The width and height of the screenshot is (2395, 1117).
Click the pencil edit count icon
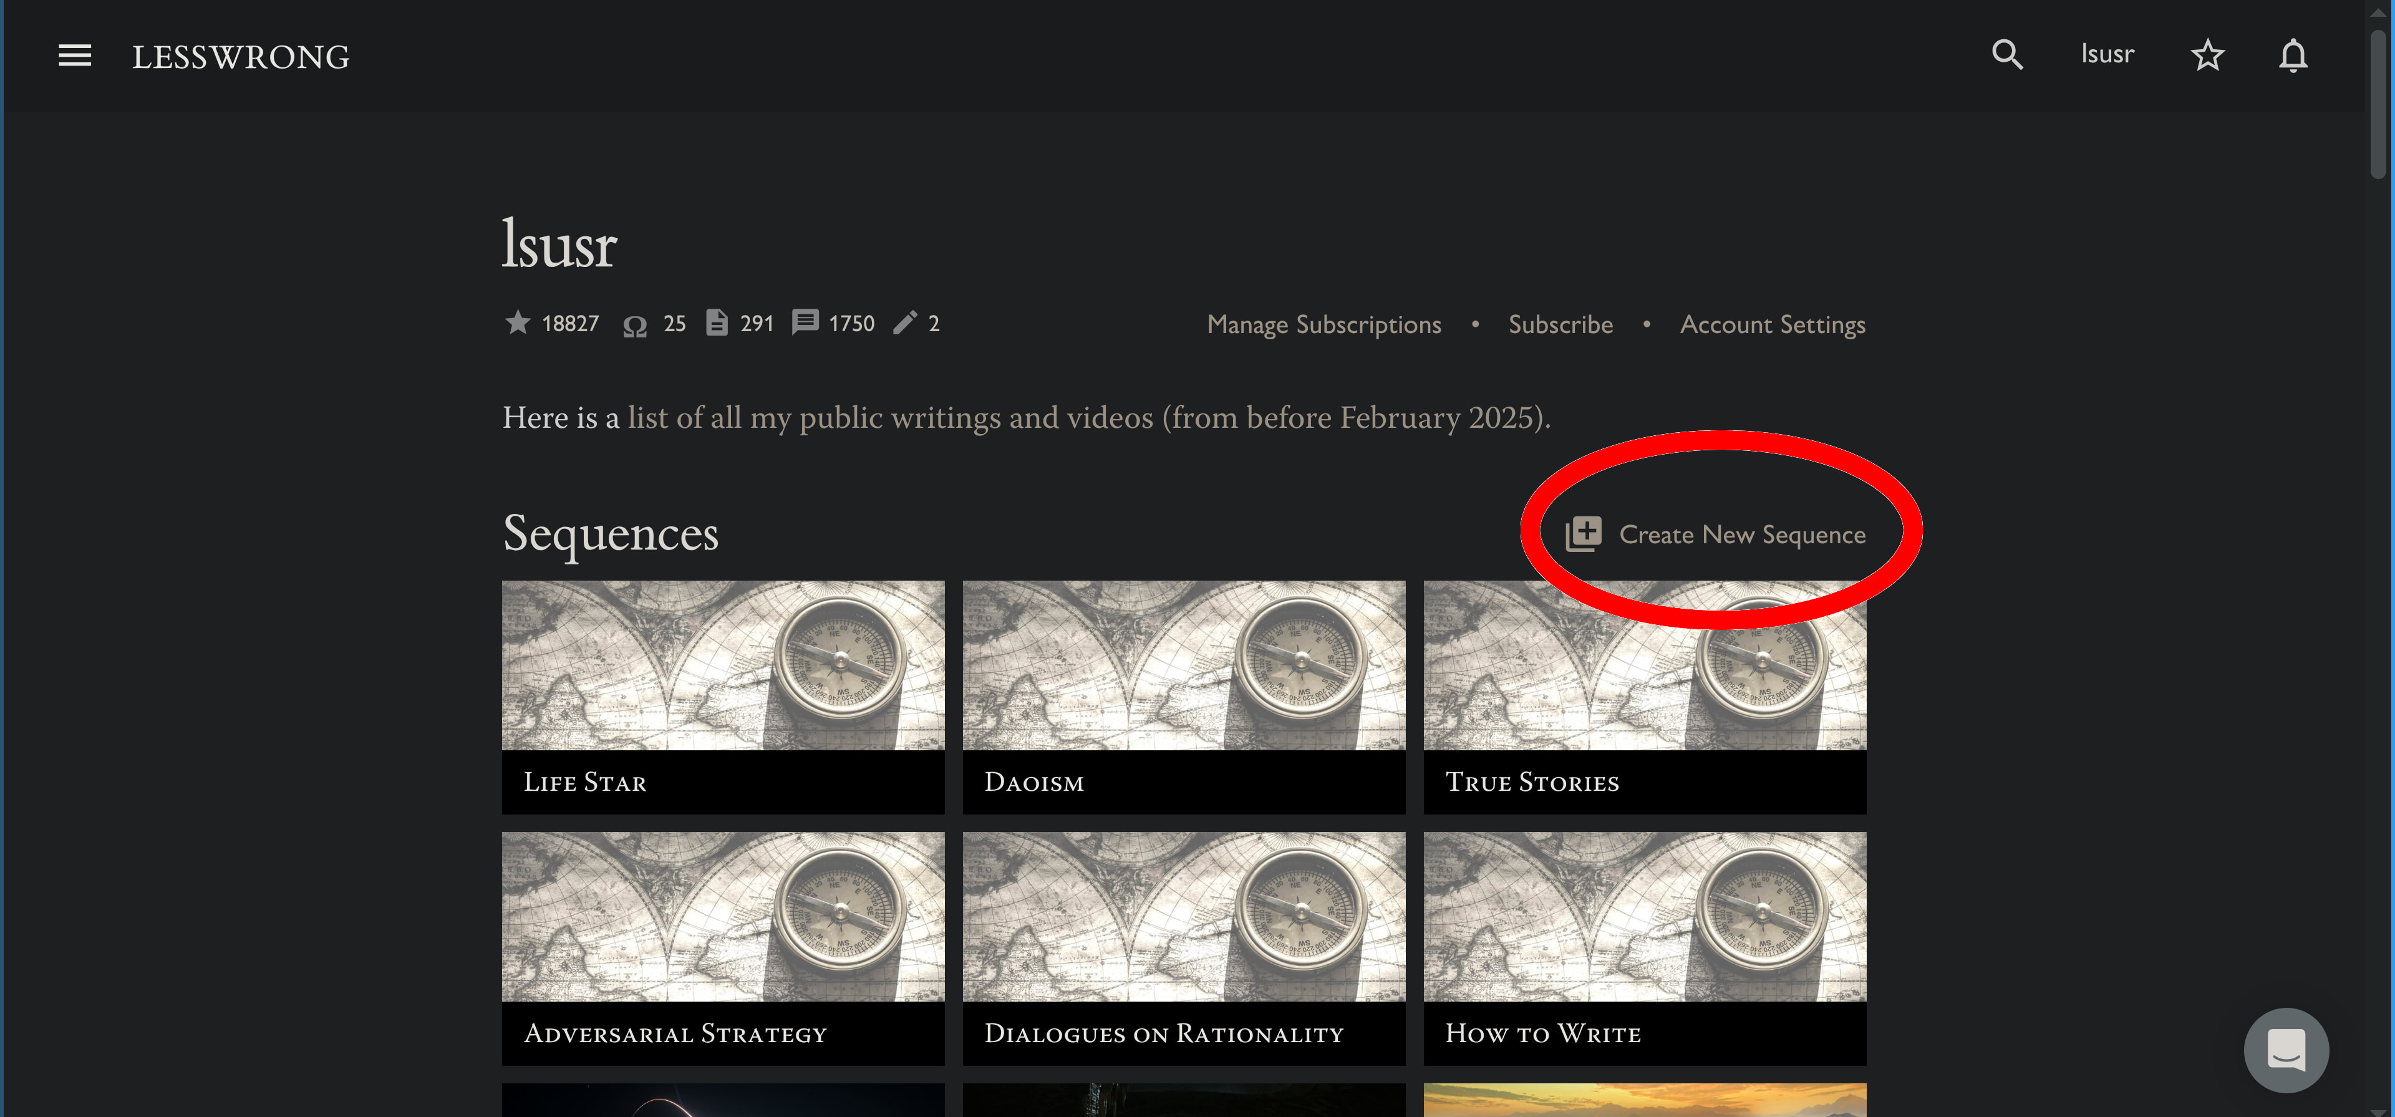(x=904, y=322)
